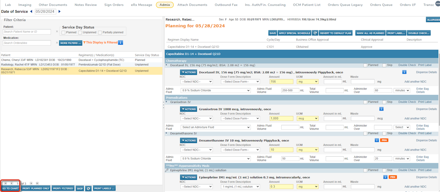Tick Partially planned status checkbox
This screenshot has width=440, height=192.
(100, 33)
